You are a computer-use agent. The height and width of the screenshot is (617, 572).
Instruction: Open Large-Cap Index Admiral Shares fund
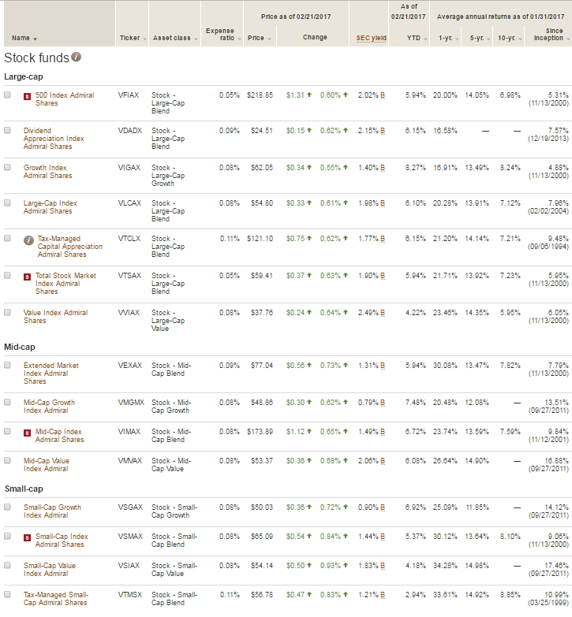(50, 207)
